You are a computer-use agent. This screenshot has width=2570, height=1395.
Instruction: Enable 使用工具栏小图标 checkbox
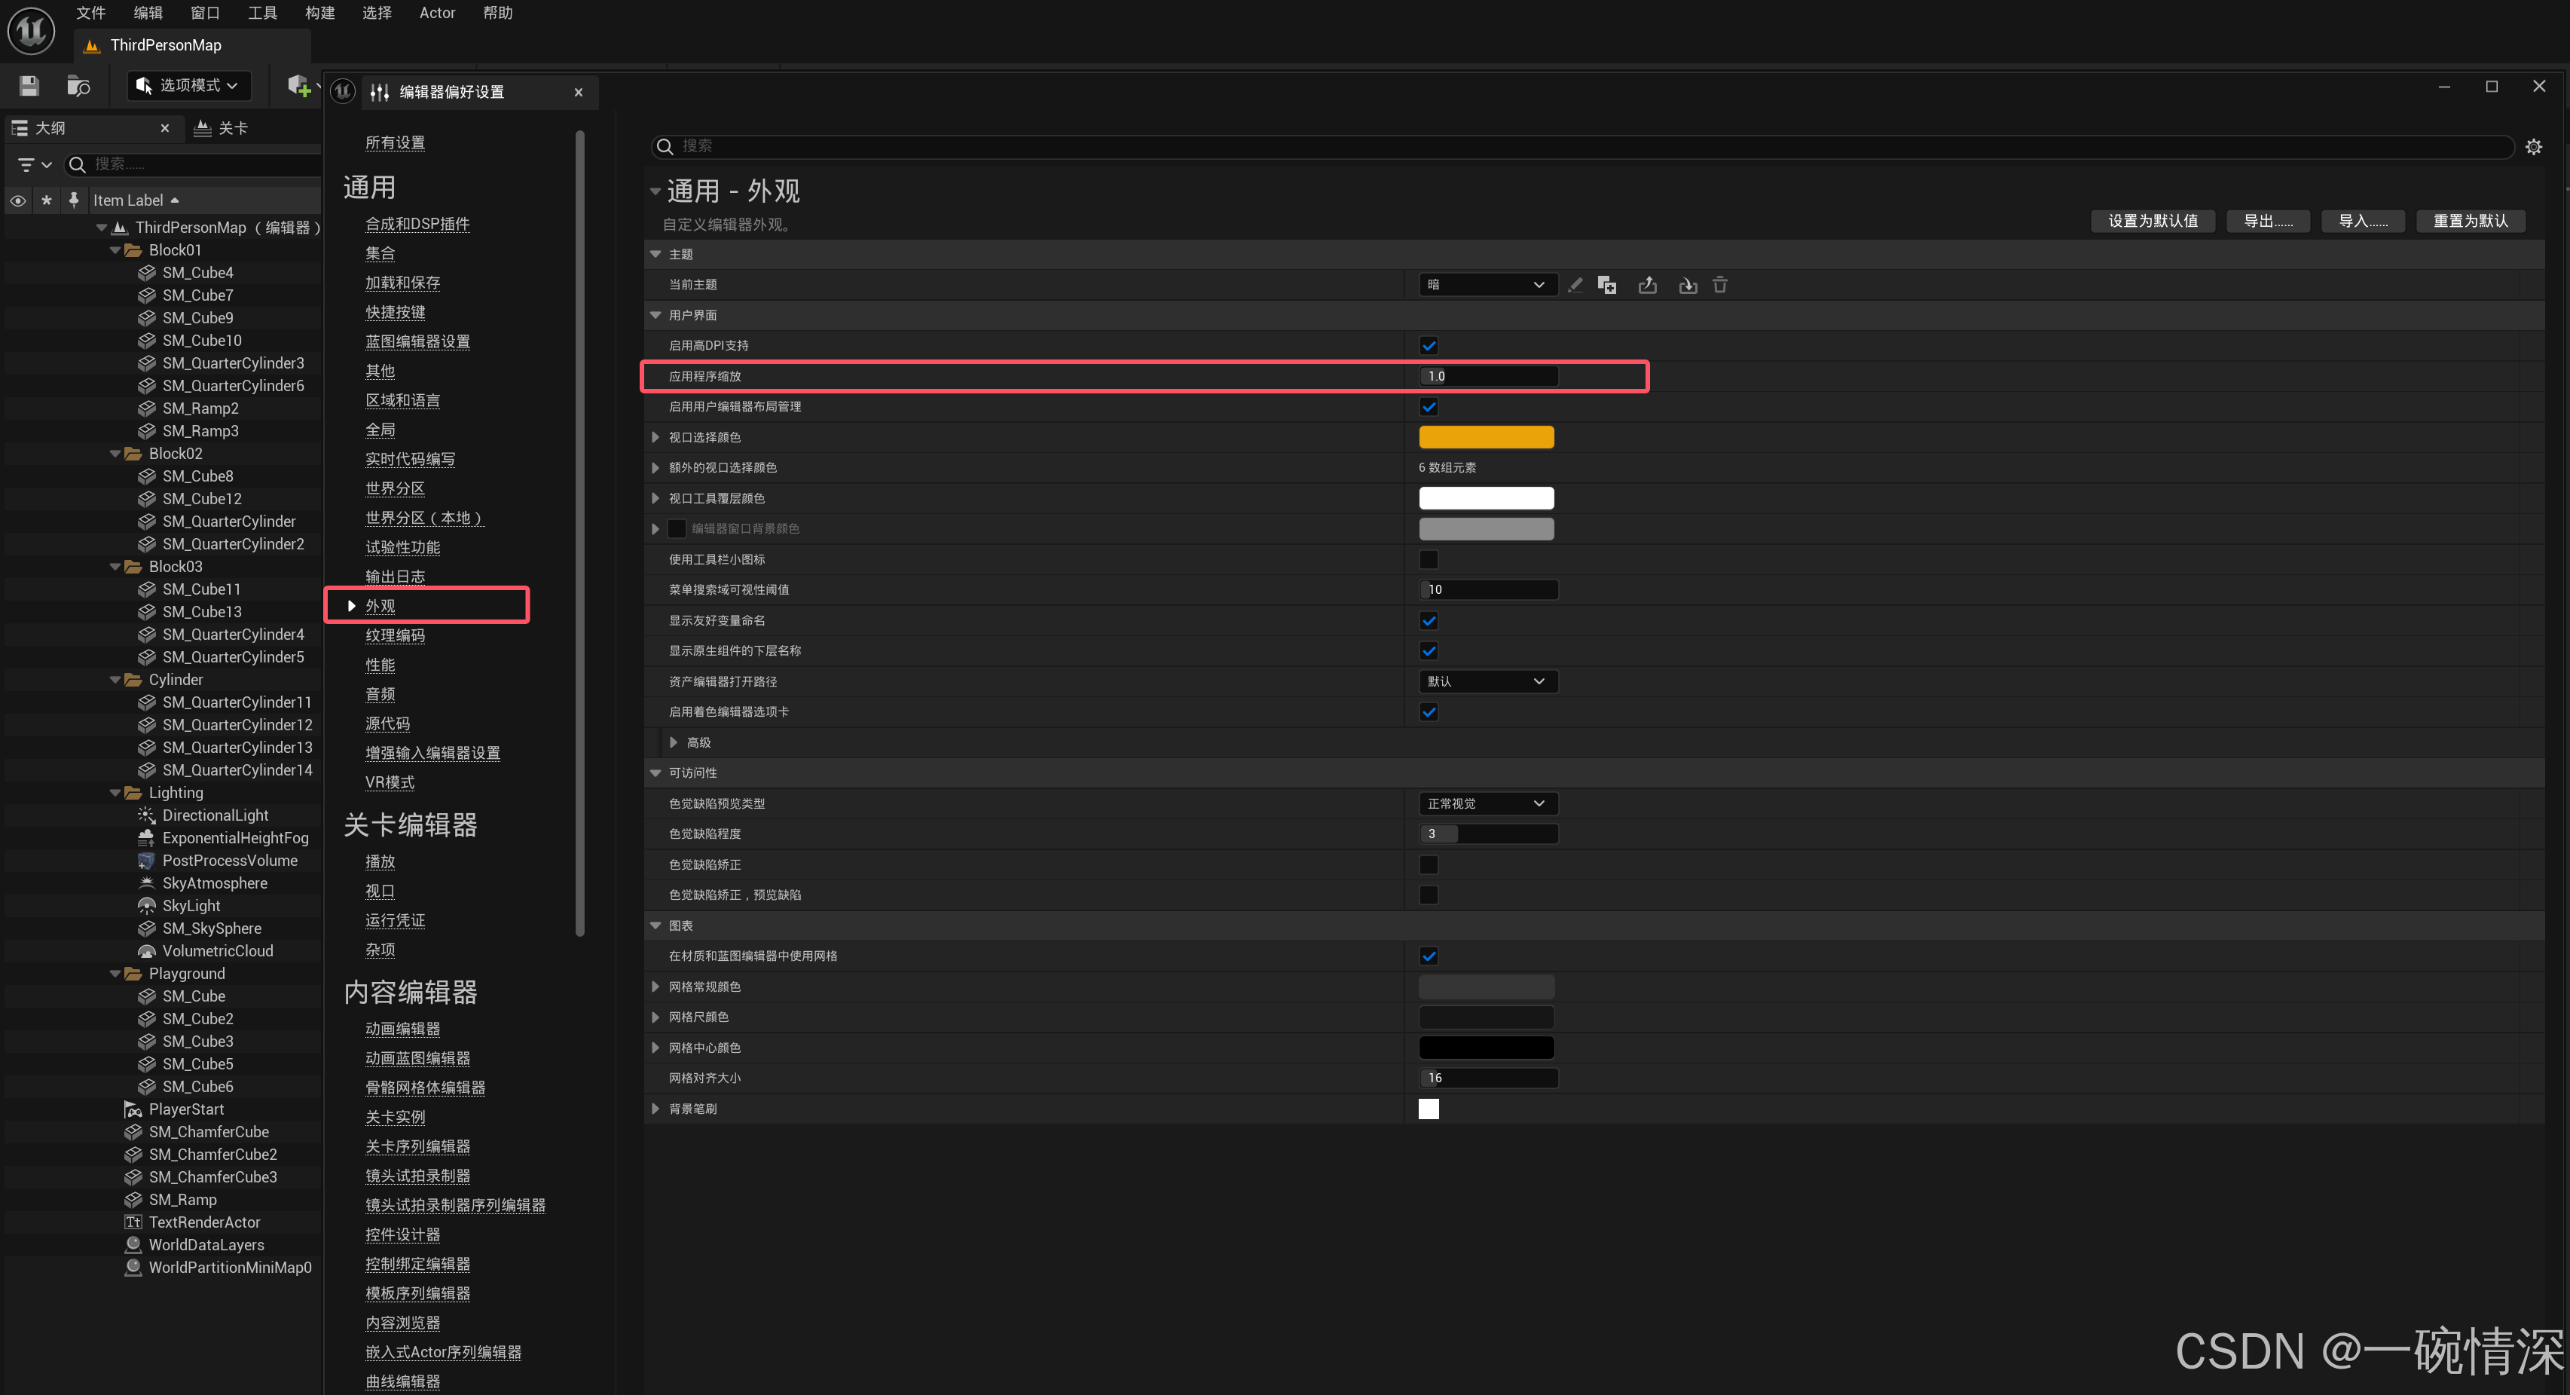1429,560
